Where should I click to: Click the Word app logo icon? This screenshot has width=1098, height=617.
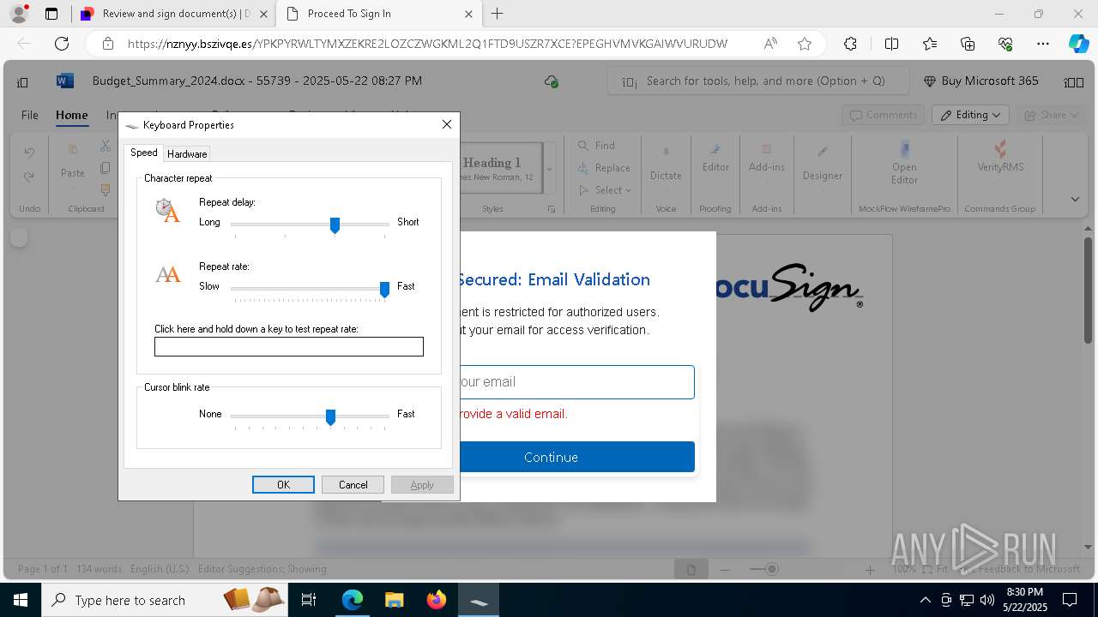click(x=64, y=81)
